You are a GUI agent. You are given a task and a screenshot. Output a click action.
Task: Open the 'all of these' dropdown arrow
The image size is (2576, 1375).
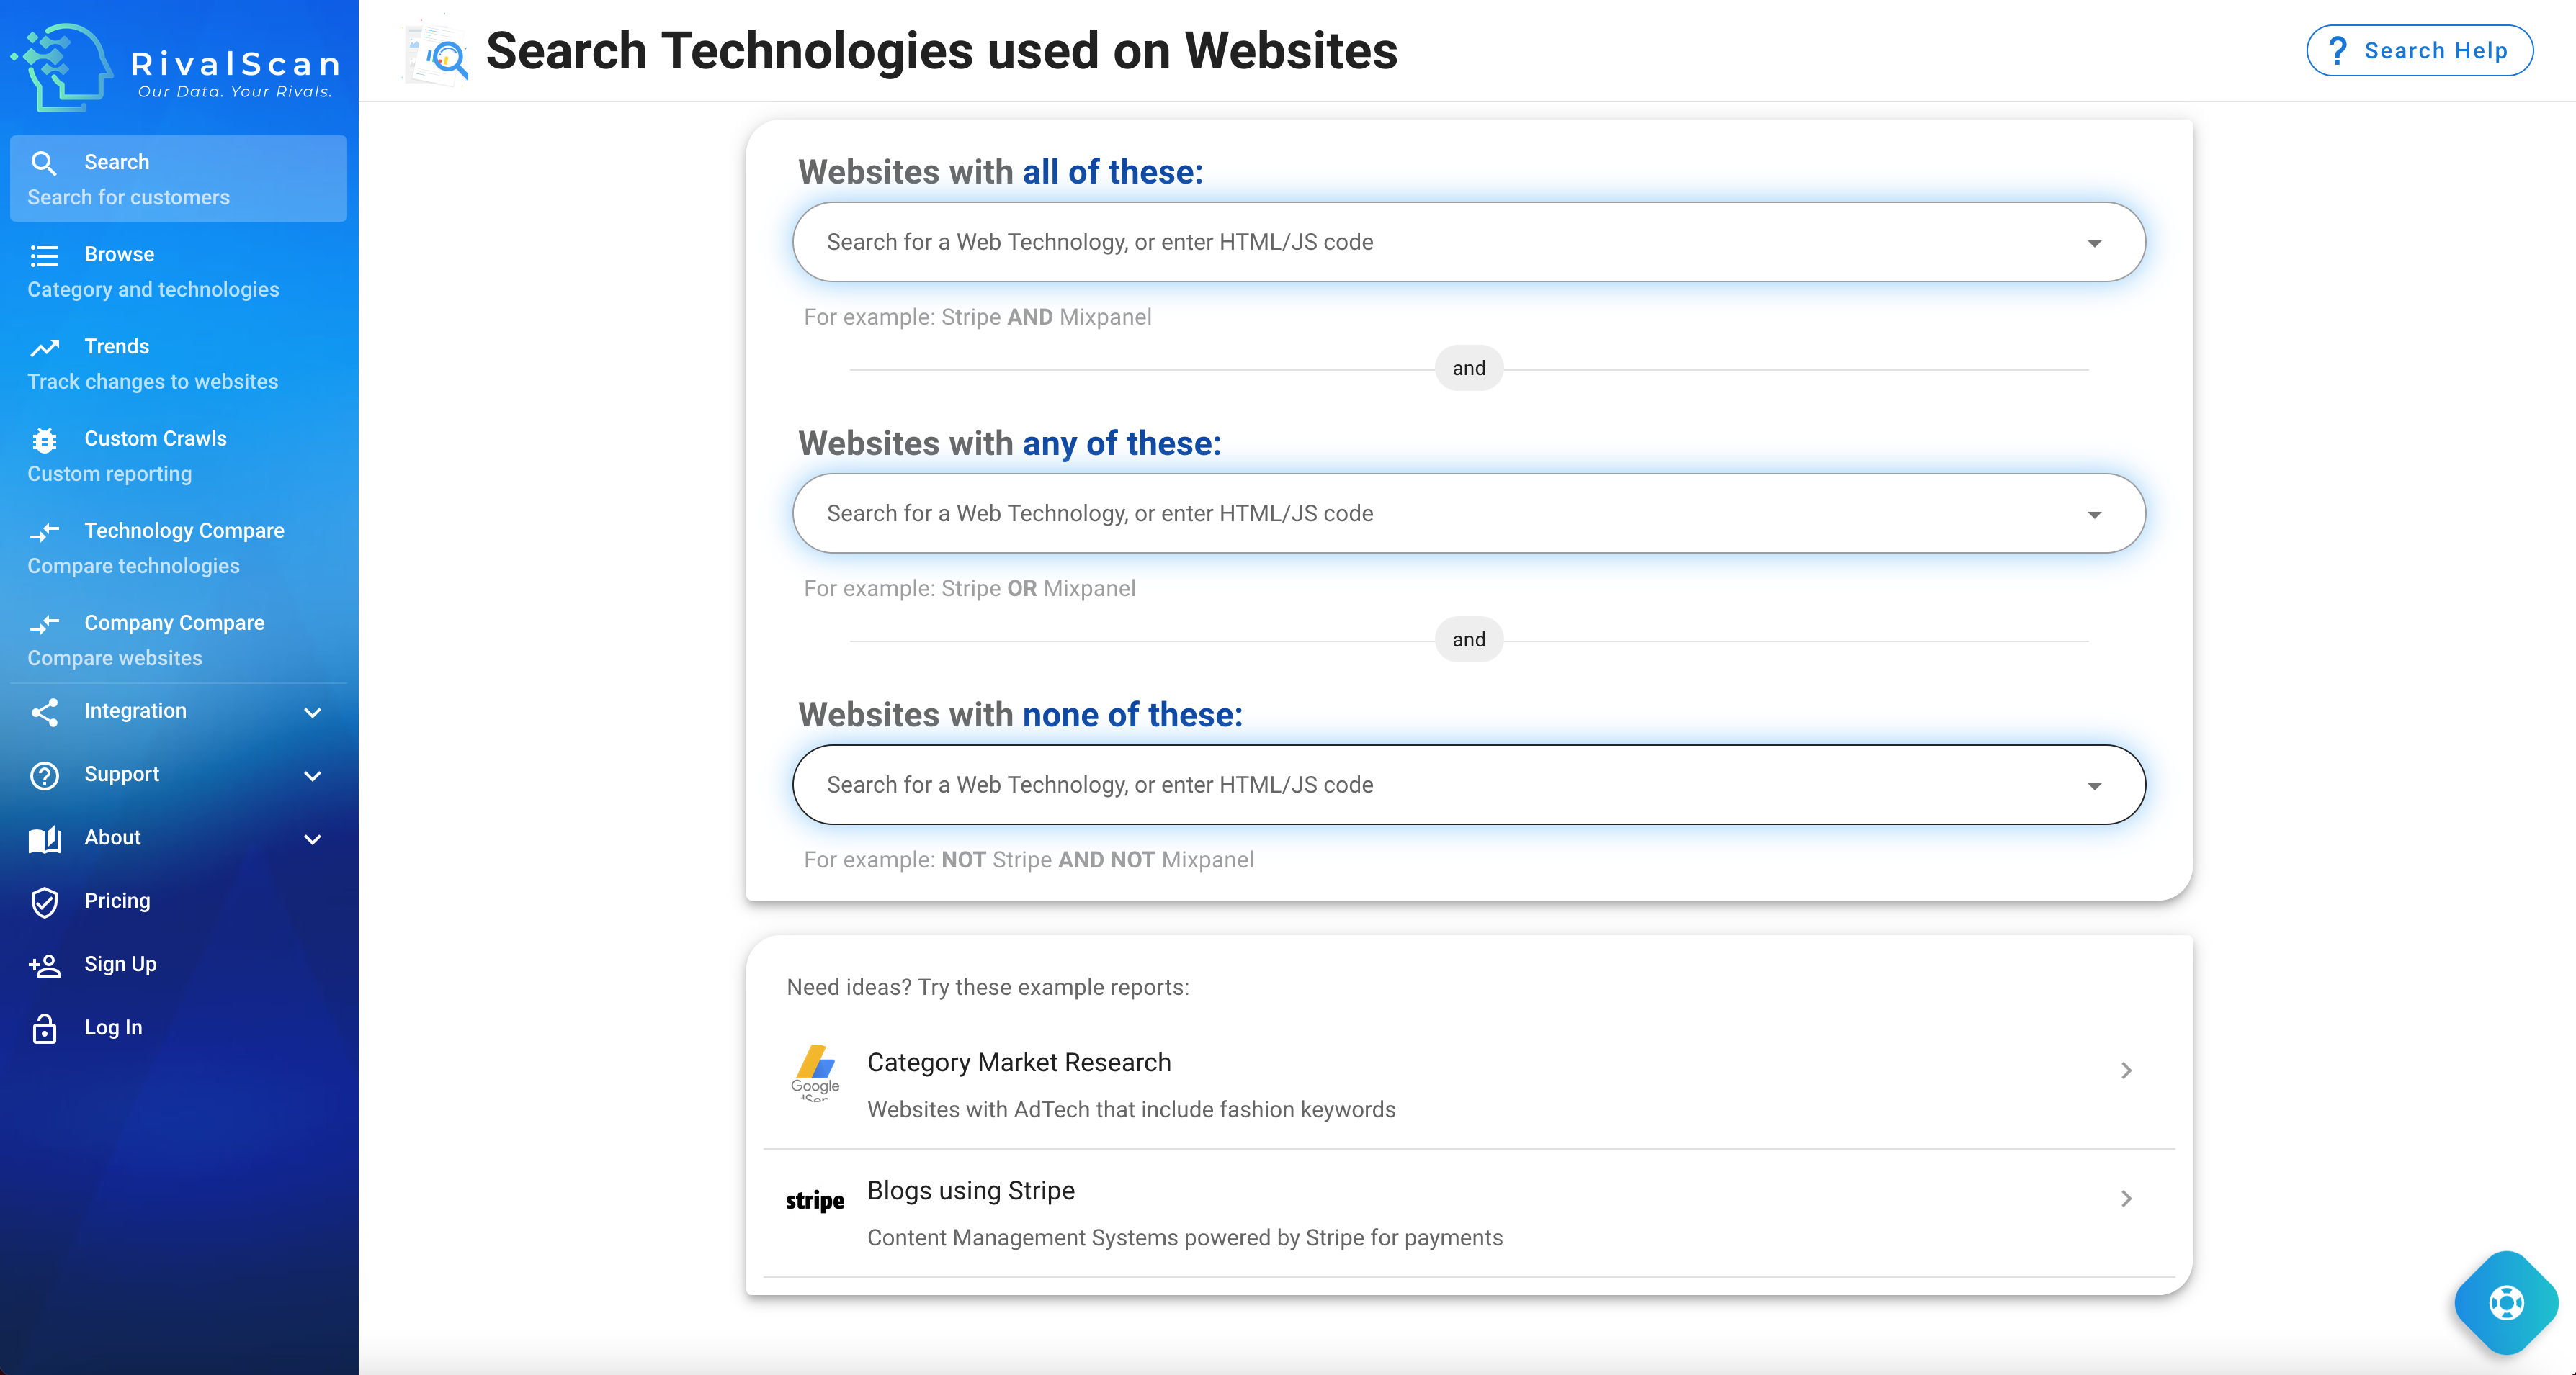click(x=2094, y=244)
